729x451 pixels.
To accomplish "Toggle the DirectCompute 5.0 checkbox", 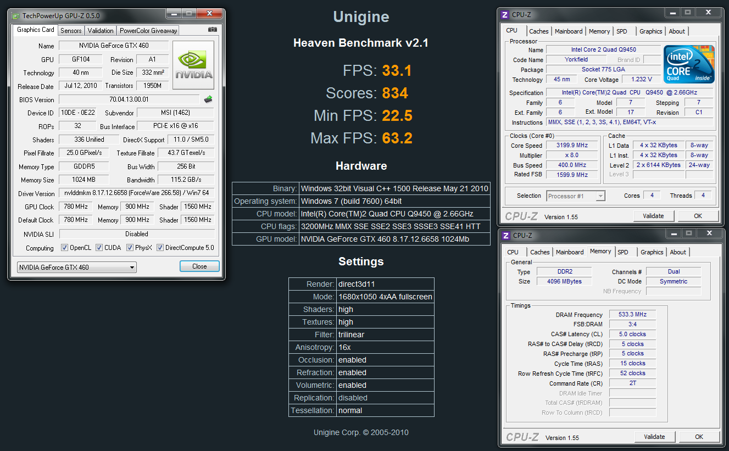I will coord(160,248).
